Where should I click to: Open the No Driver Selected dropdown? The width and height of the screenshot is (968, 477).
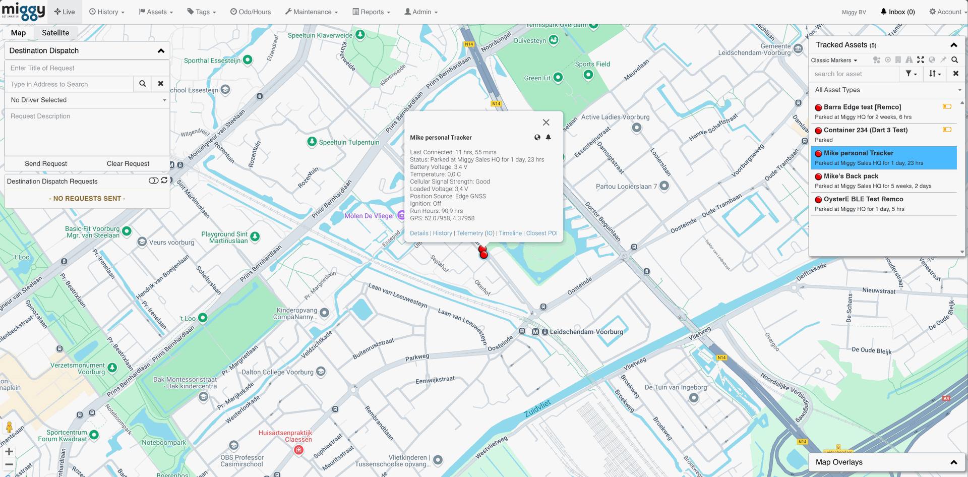click(87, 100)
